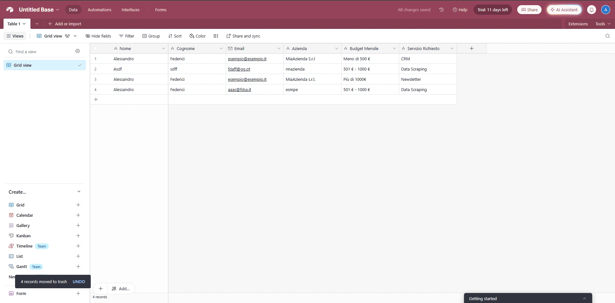This screenshot has height=303, width=615.
Task: Click Add... magic wand button
Action: point(121,289)
